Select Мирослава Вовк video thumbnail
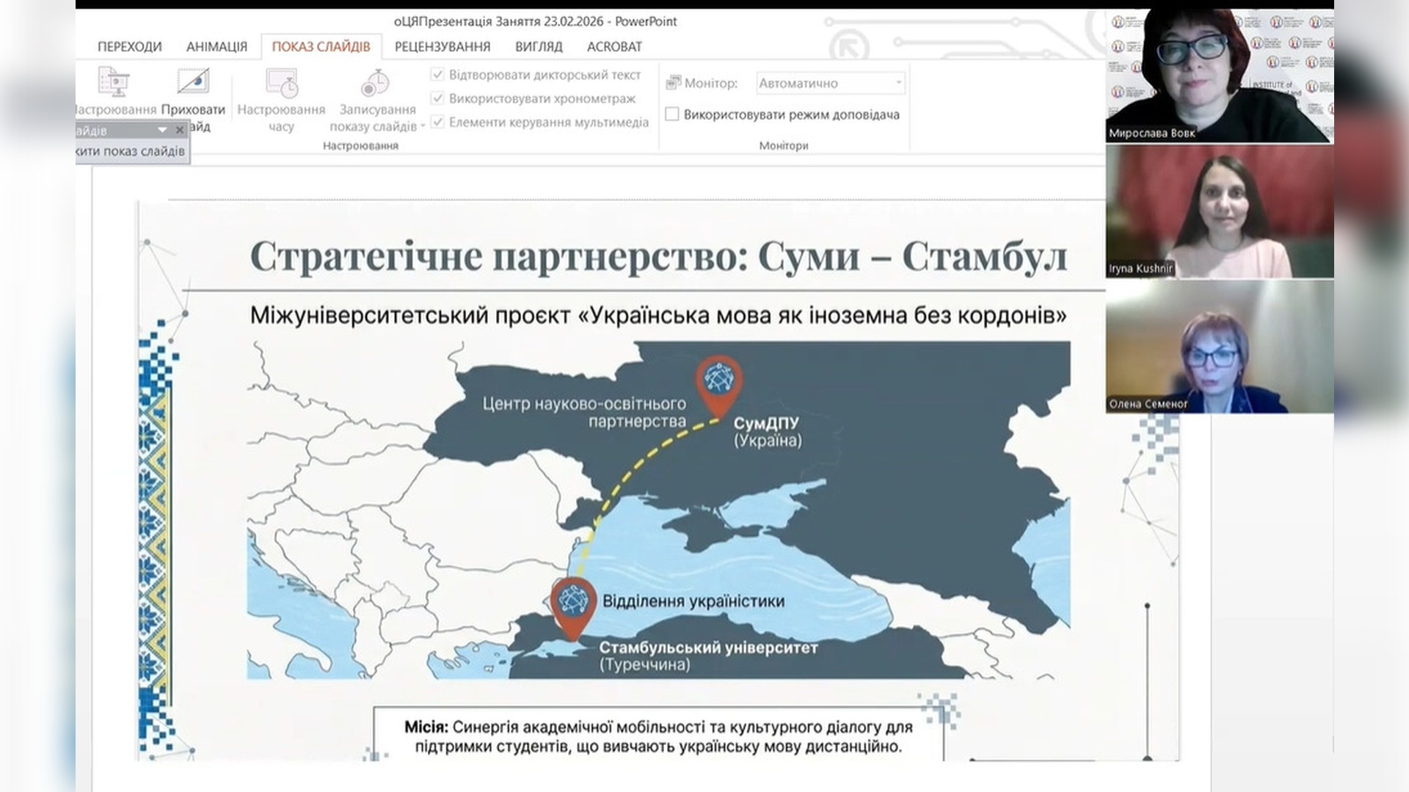Viewport: 1409px width, 792px height. coord(1219,75)
